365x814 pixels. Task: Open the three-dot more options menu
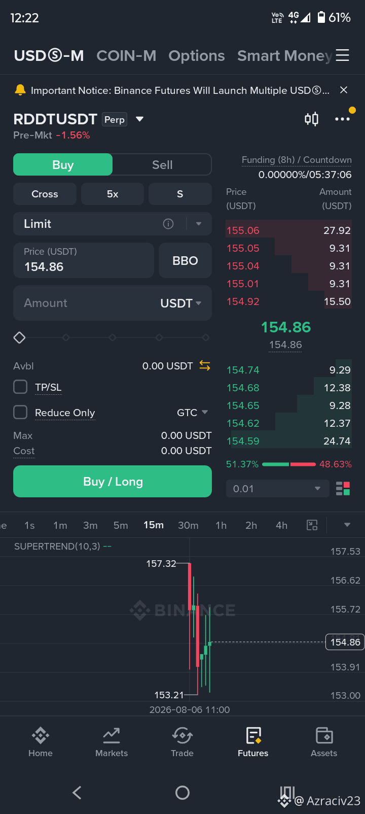pyautogui.click(x=342, y=119)
